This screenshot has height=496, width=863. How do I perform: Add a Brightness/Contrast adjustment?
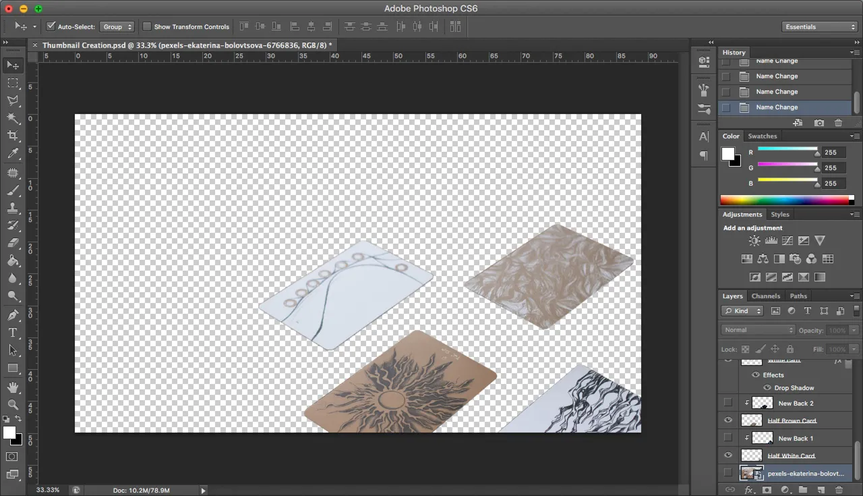coord(754,241)
